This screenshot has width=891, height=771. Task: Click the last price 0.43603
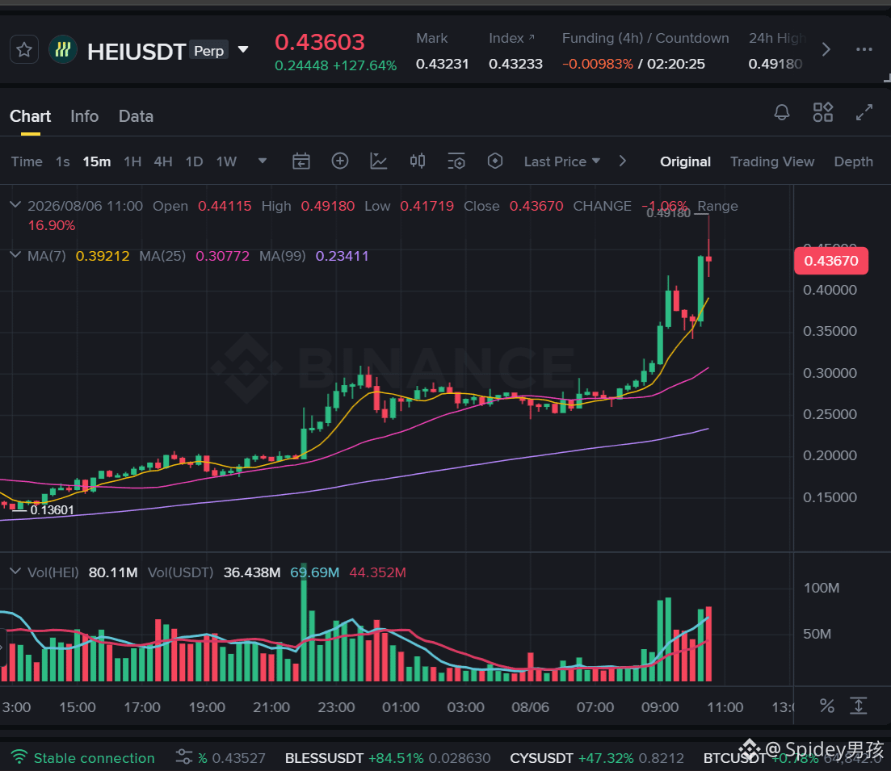pos(319,43)
